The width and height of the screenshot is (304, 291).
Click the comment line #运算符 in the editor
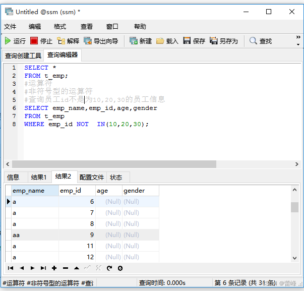pyautogui.click(x=38, y=83)
